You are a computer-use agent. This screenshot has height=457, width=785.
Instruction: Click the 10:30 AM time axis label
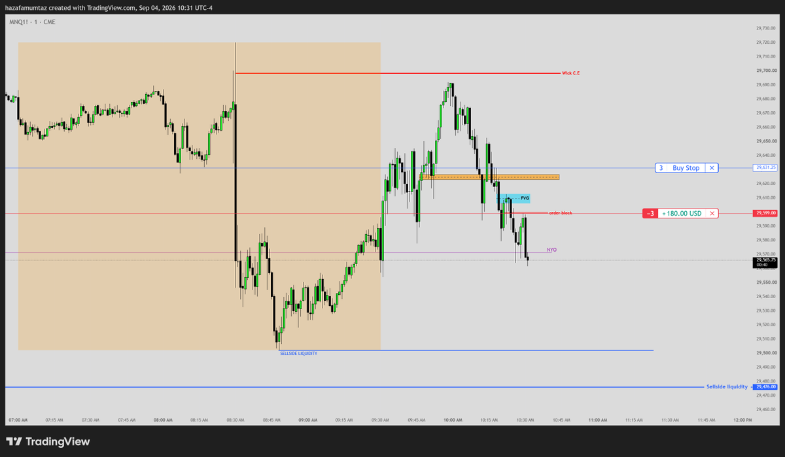tap(526, 420)
